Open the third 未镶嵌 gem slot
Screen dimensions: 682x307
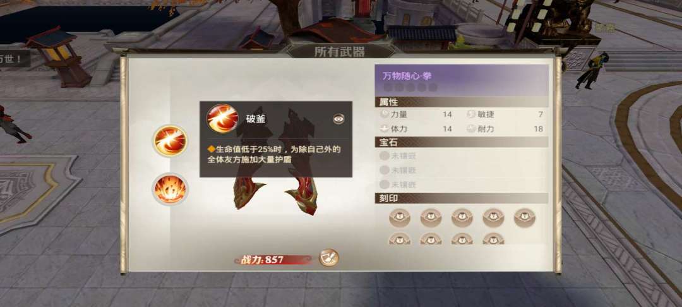pyautogui.click(x=398, y=184)
